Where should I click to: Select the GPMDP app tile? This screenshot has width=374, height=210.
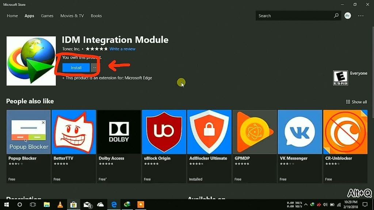tap(255, 132)
